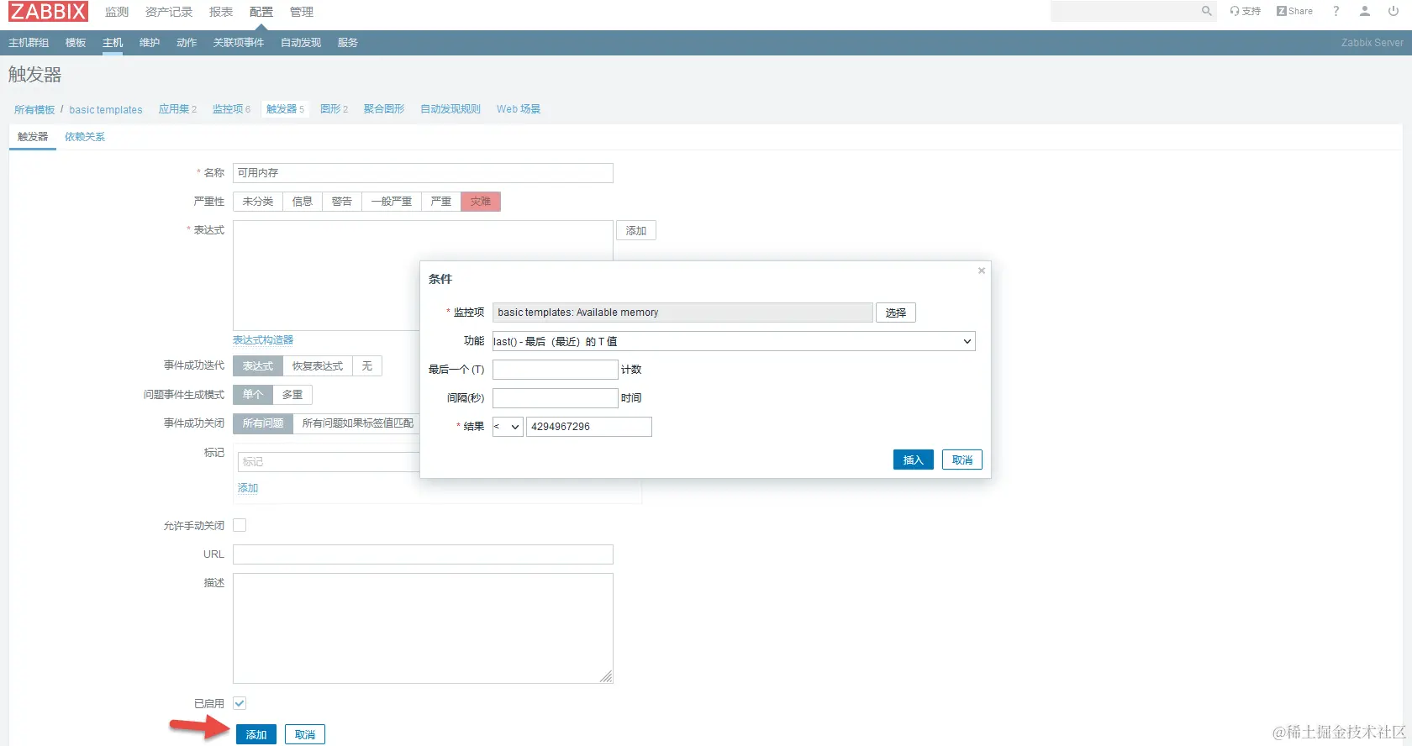1412x746 pixels.
Task: Click the blue 添加 submit button
Action: 256,734
